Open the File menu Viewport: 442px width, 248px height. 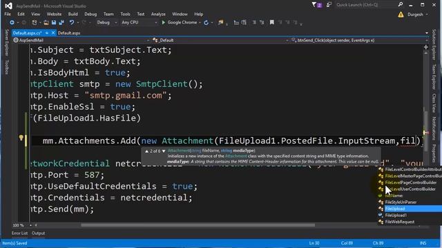(x=8, y=14)
